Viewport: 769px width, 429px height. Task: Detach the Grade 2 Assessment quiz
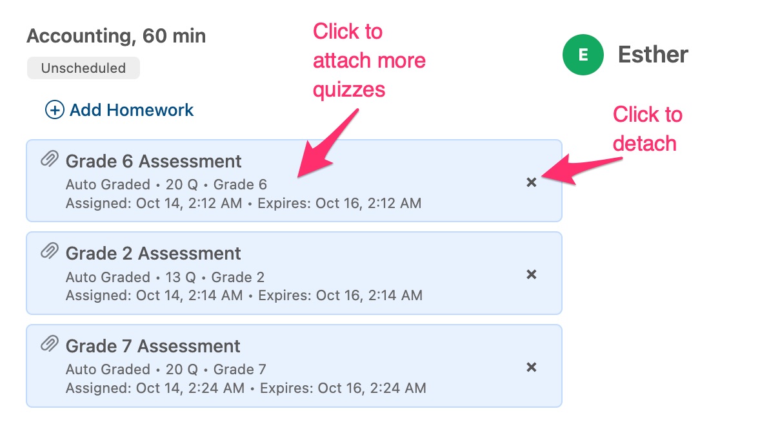pyautogui.click(x=532, y=274)
